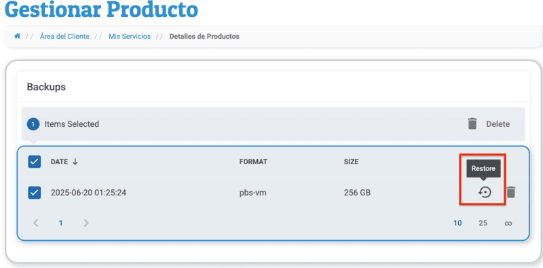This screenshot has height=268, width=543.
Task: Restore the 2025-06-20 backup via restore icon
Action: (485, 192)
